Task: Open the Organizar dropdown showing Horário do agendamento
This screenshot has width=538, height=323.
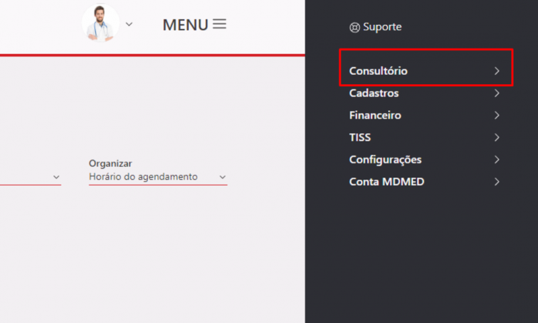Action: click(x=158, y=177)
